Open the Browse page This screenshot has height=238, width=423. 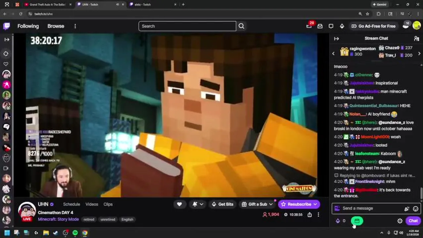[56, 26]
